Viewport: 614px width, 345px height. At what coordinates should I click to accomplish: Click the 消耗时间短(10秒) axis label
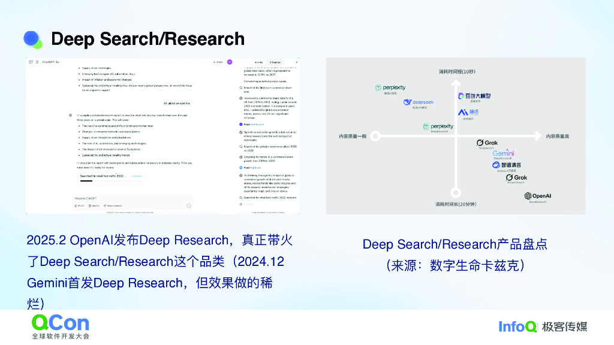tap(457, 72)
